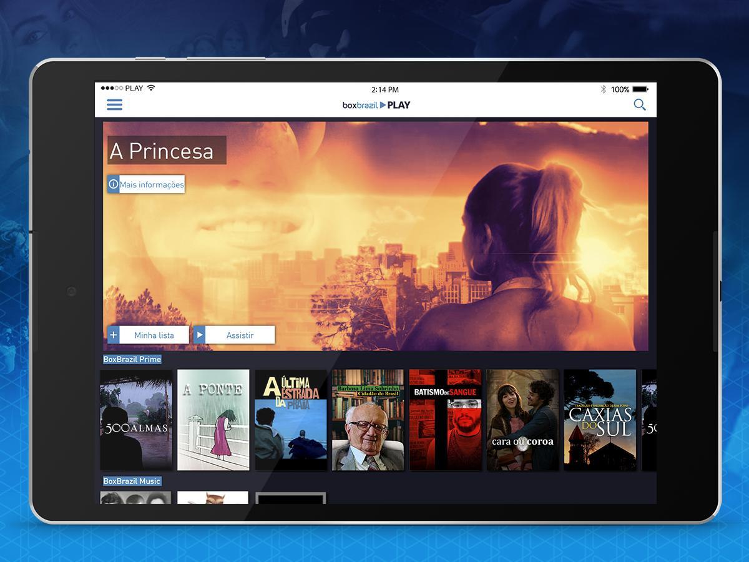The height and width of the screenshot is (562, 749).
Task: Select the Batismo de Sangue poster
Action: point(446,420)
